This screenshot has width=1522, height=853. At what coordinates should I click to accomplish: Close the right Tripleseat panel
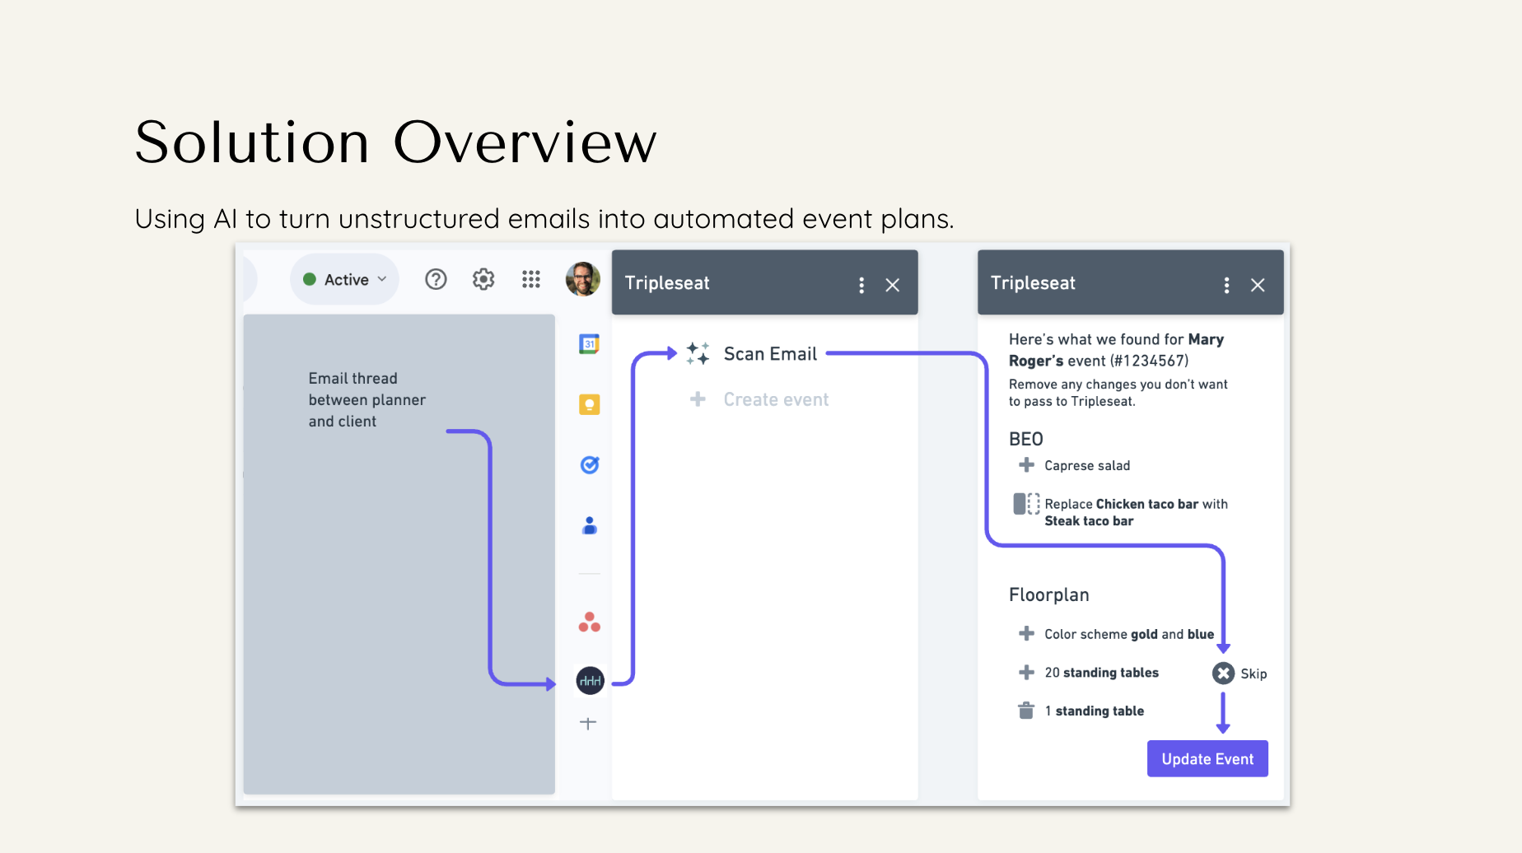point(1258,285)
